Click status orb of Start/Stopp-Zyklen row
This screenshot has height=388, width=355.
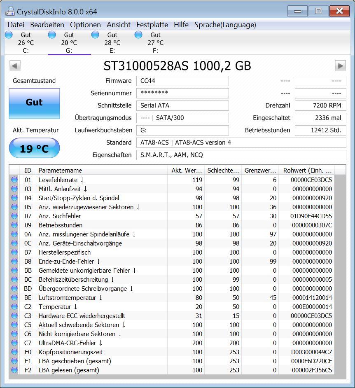[x=14, y=198]
